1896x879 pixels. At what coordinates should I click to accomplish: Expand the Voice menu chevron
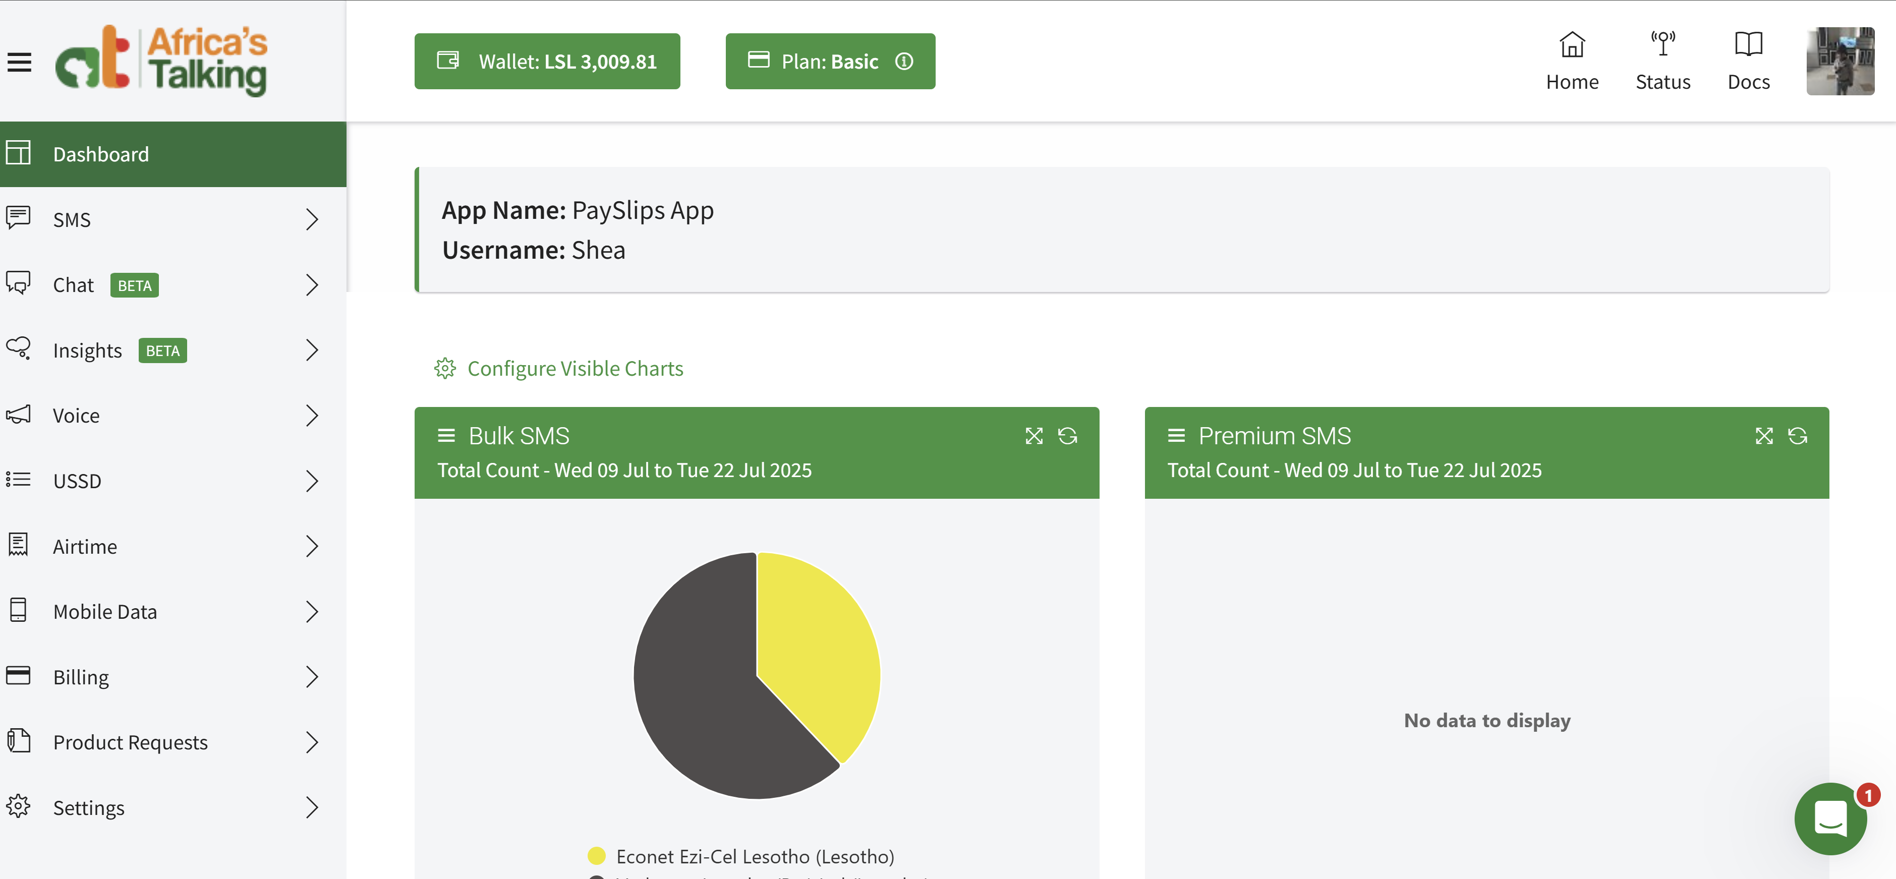tap(312, 415)
